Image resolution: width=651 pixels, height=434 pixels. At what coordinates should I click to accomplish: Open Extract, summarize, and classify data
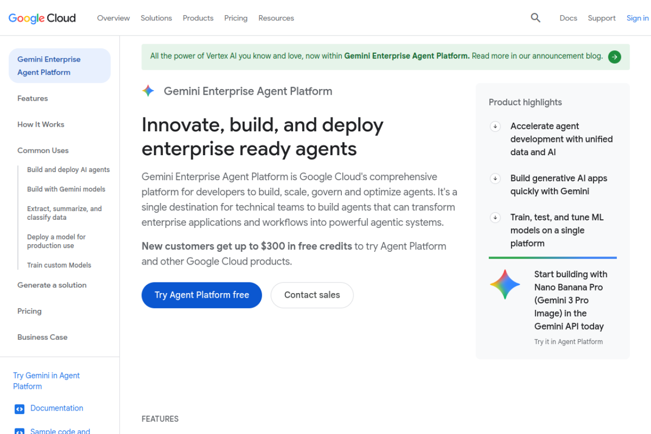click(x=65, y=213)
